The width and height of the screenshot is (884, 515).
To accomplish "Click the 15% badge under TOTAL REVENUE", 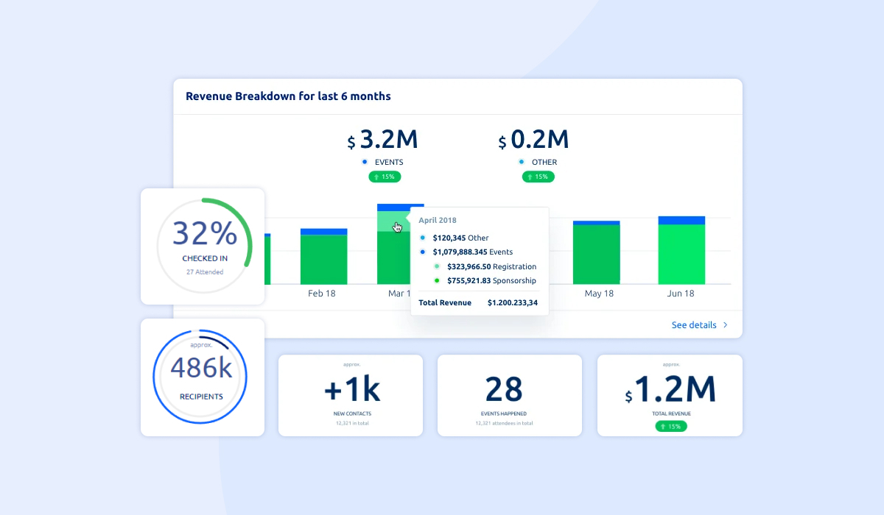I will [670, 426].
